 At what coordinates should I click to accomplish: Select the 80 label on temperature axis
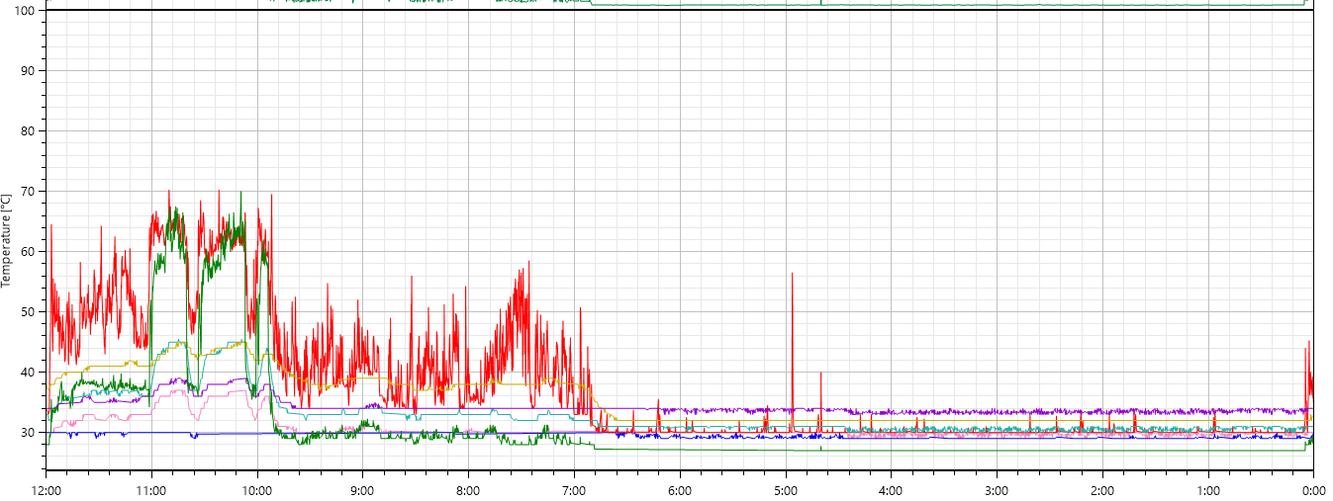(x=30, y=130)
